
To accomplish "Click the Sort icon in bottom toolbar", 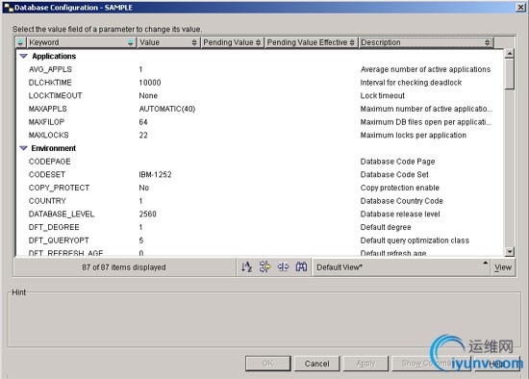I will 246,267.
